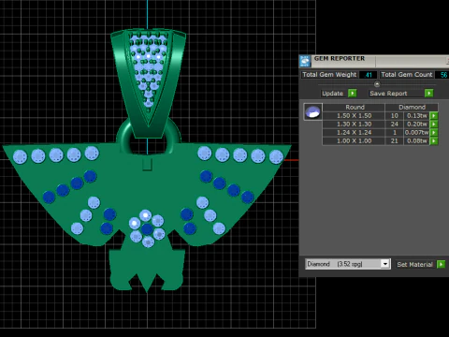This screenshot has width=449, height=337.
Task: Select the 1.50 X 1.50 size cell
Action: (x=354, y=116)
